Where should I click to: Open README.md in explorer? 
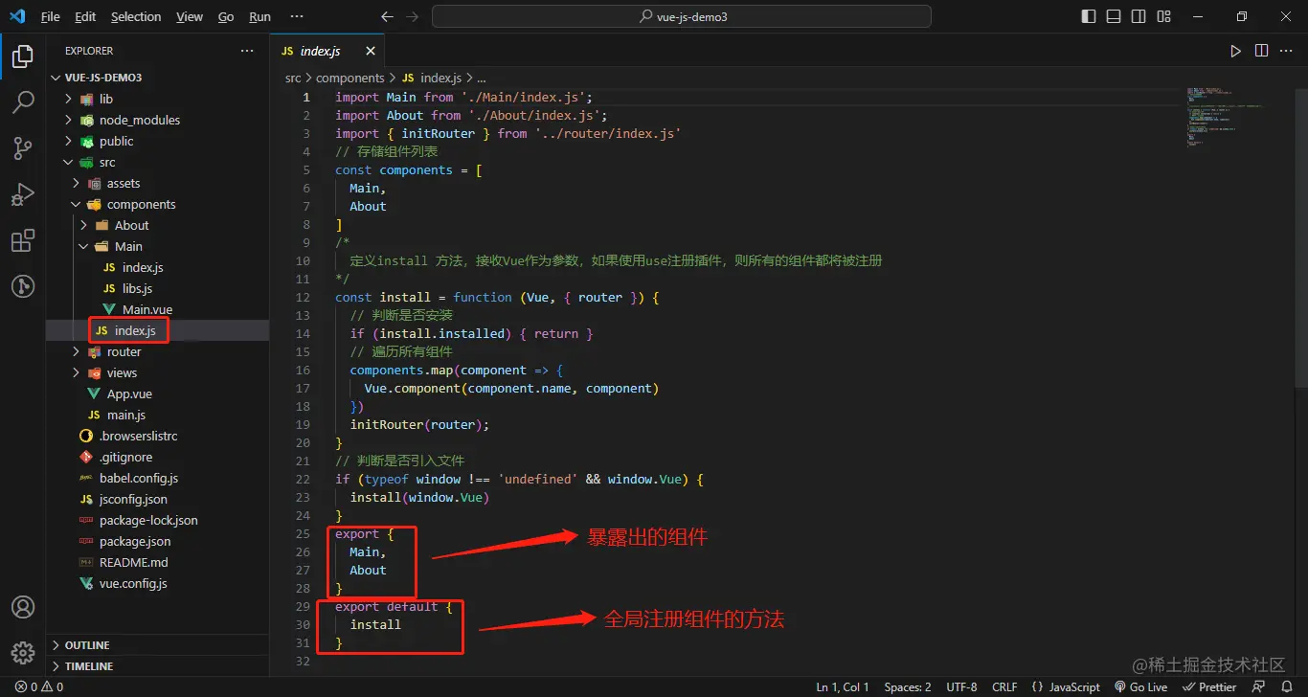[x=133, y=562]
